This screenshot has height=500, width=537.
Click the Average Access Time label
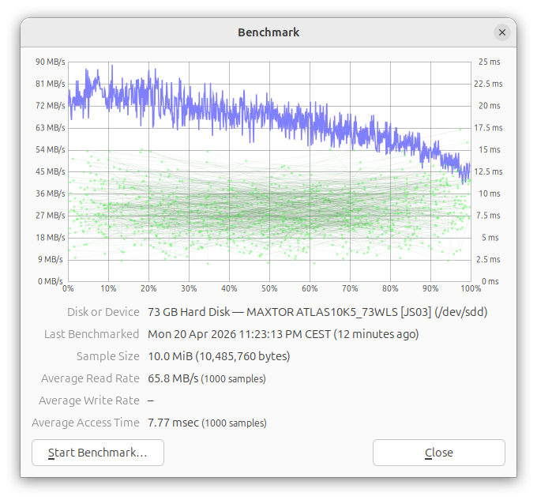[85, 423]
